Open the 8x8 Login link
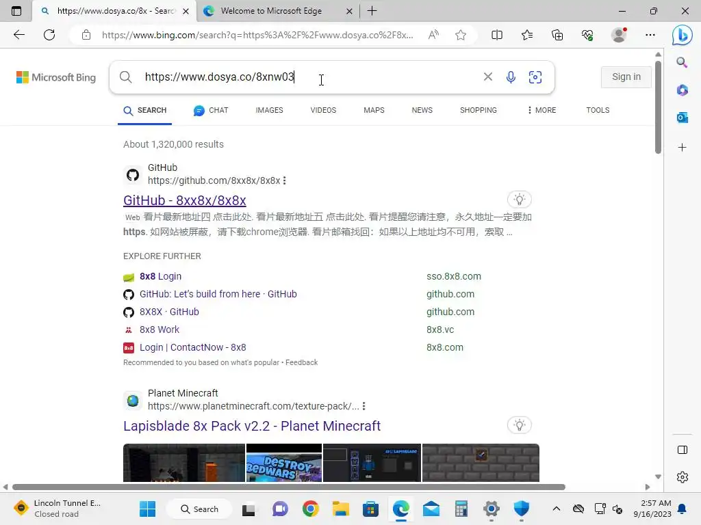This screenshot has height=525, width=701. click(160, 276)
